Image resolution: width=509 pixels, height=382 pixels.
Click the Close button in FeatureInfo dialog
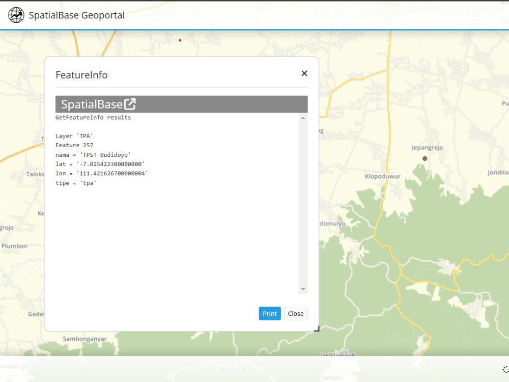coord(296,313)
